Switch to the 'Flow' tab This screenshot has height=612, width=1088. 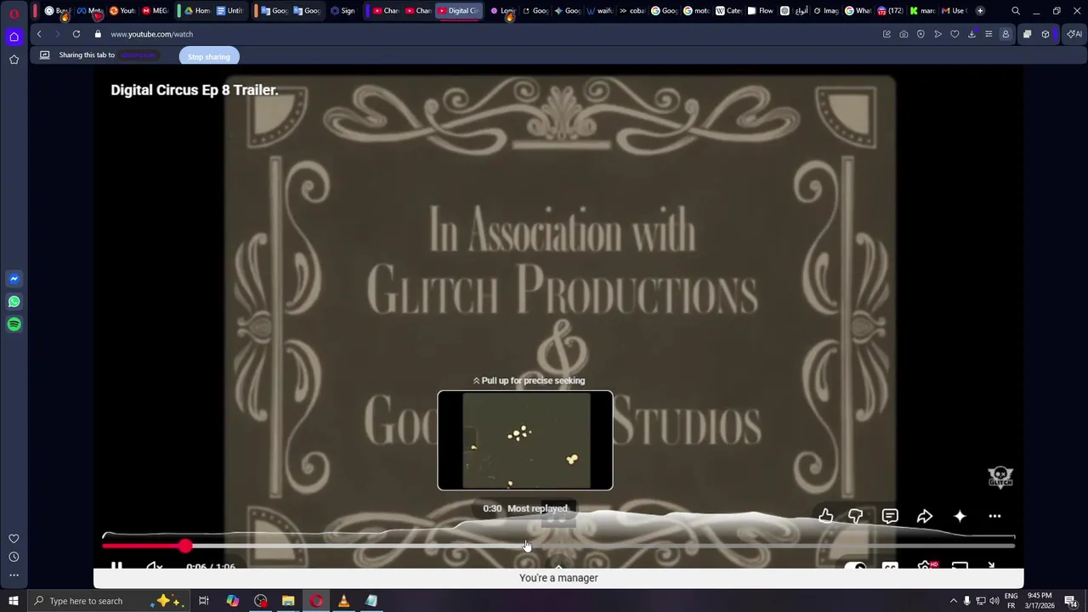[x=760, y=11]
